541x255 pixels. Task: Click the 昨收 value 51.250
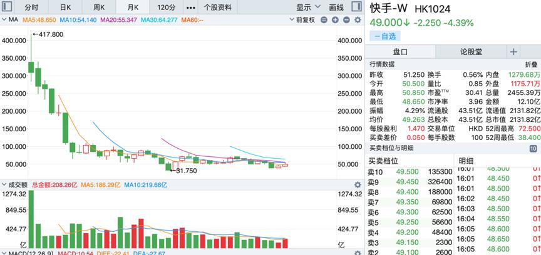(414, 75)
